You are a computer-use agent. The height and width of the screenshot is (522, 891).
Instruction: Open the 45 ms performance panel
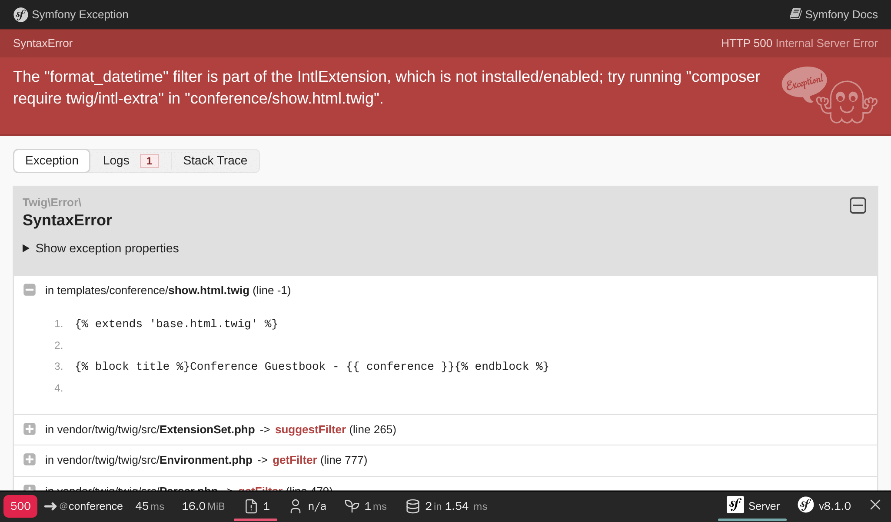pyautogui.click(x=150, y=506)
